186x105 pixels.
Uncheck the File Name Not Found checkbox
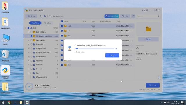pyautogui.click(x=31, y=36)
